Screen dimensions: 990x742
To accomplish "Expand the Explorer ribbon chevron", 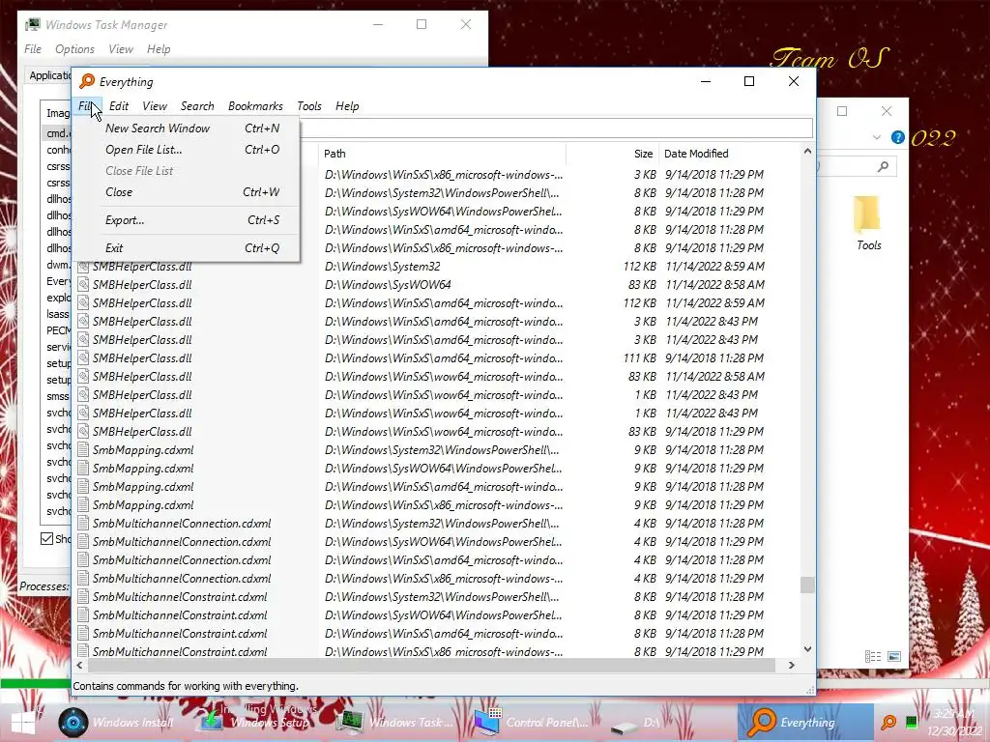I will [876, 137].
